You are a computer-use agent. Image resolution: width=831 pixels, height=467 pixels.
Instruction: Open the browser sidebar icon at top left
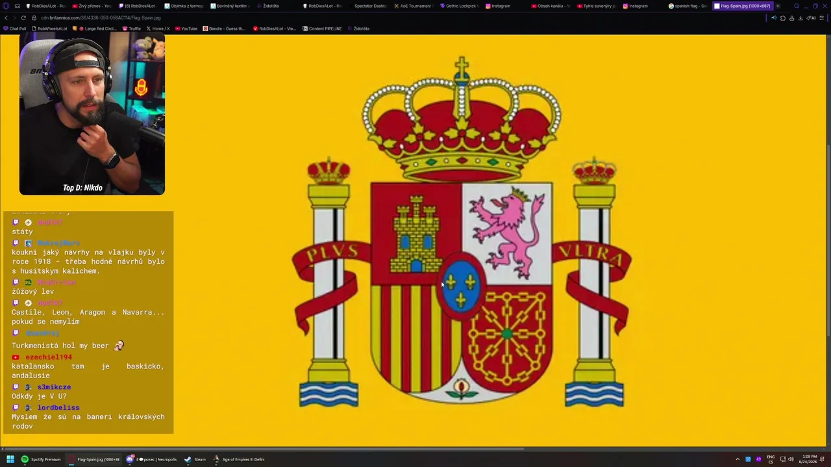pyautogui.click(x=6, y=6)
